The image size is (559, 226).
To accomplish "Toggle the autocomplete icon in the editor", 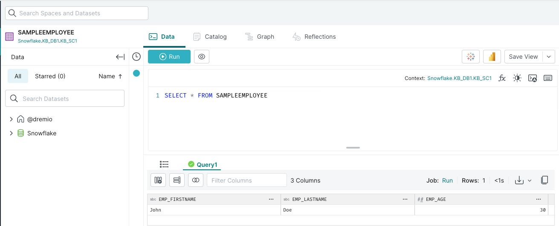I will [533, 78].
